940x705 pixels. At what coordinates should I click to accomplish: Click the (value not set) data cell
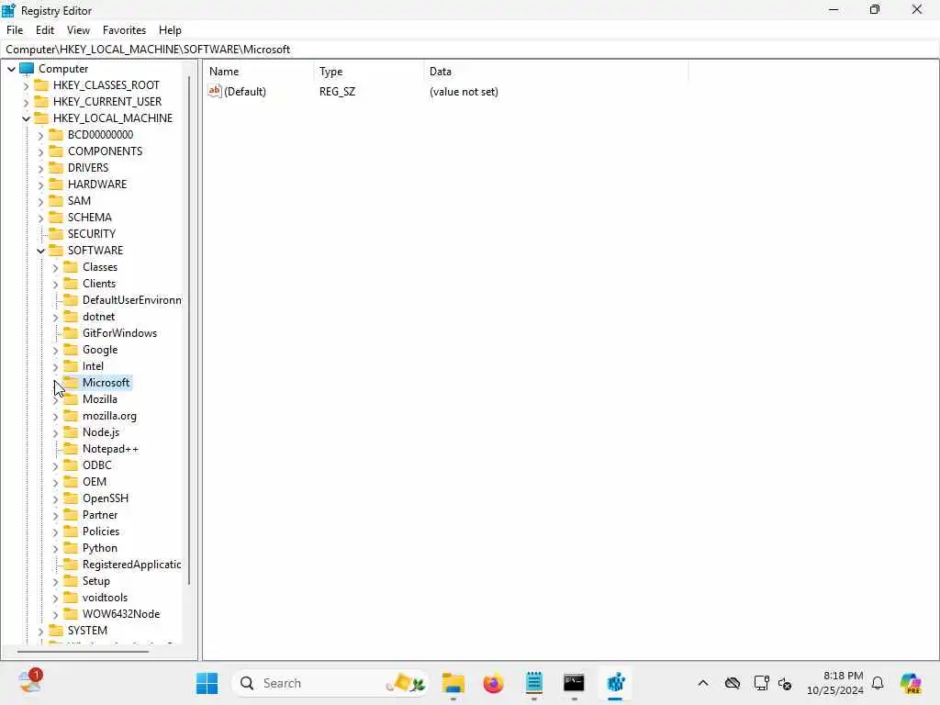pyautogui.click(x=464, y=92)
